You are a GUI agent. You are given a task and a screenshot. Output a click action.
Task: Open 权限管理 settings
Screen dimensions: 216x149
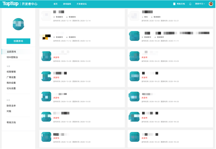pos(11,72)
